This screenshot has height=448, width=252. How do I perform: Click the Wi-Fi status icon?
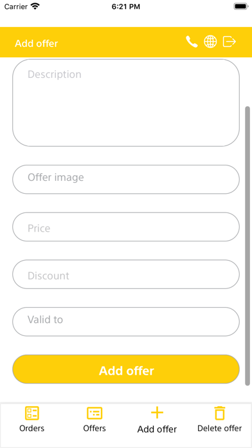[35, 6]
